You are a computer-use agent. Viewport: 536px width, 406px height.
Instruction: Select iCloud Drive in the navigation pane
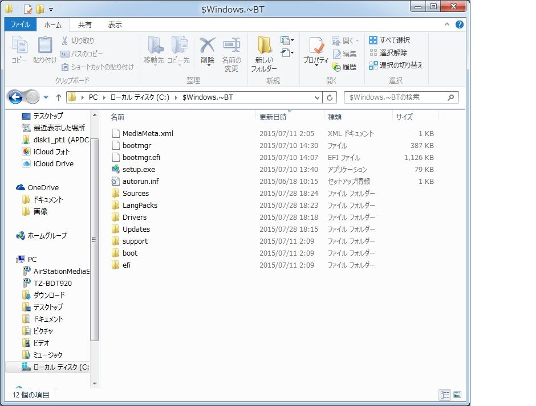coord(54,164)
